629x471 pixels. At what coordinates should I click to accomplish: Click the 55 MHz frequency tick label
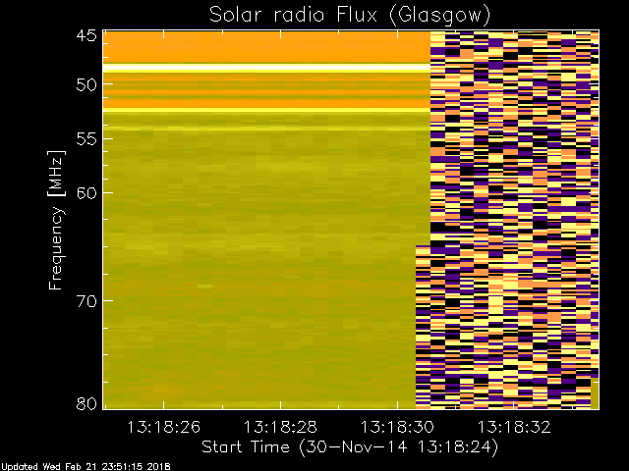[x=86, y=139]
